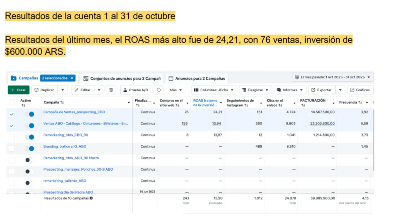
Task: Open the date range dropdown
Action: (333, 77)
